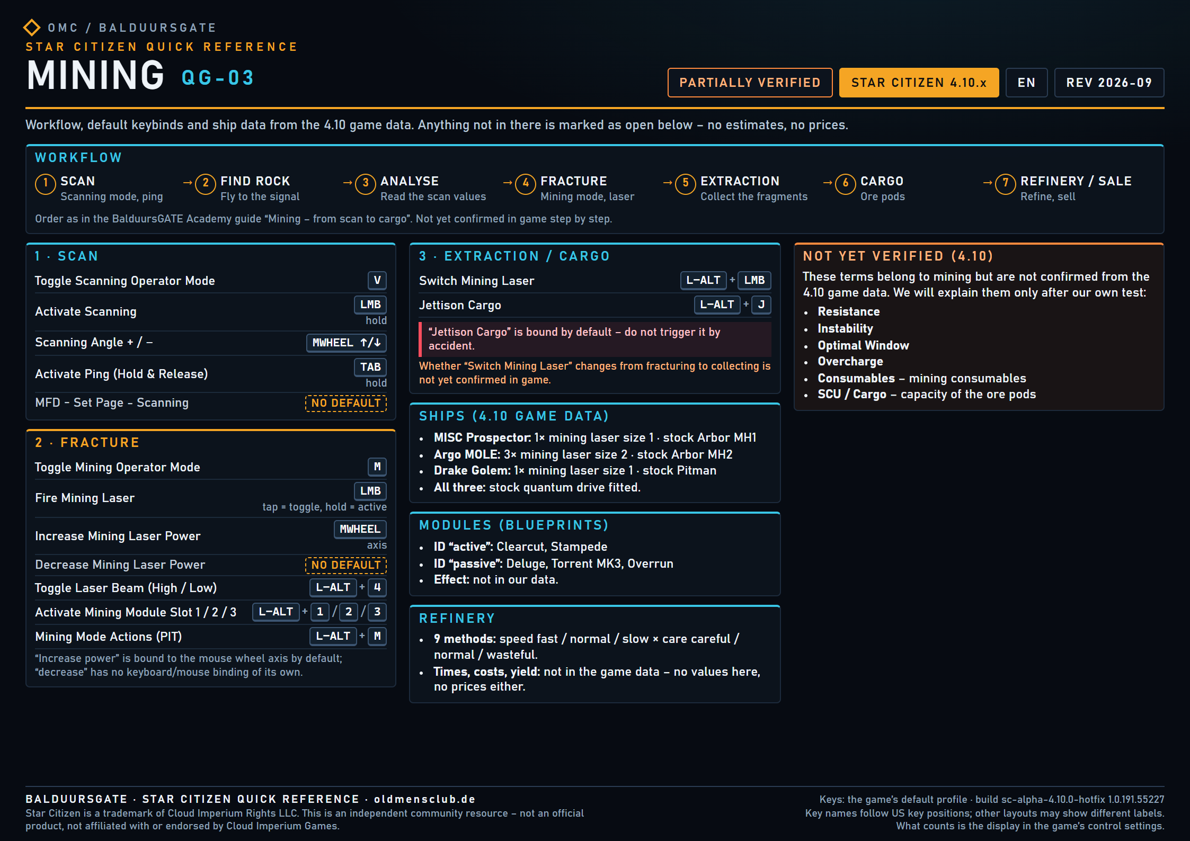1190x841 pixels.
Task: Click the "2 · FRACTURE" section heading
Action: 87,443
